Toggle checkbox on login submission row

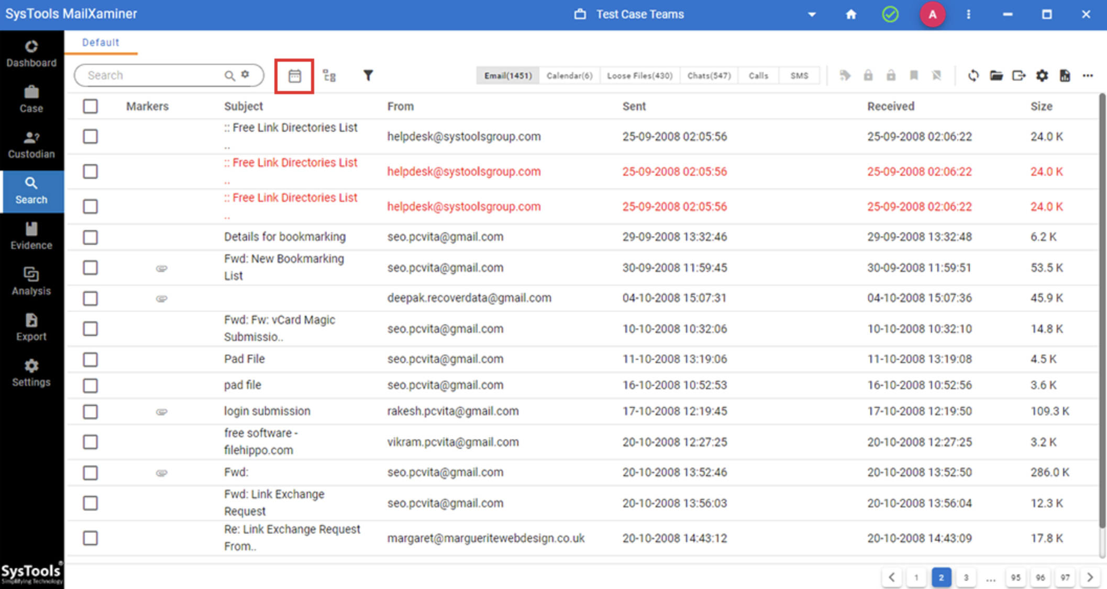pos(90,411)
